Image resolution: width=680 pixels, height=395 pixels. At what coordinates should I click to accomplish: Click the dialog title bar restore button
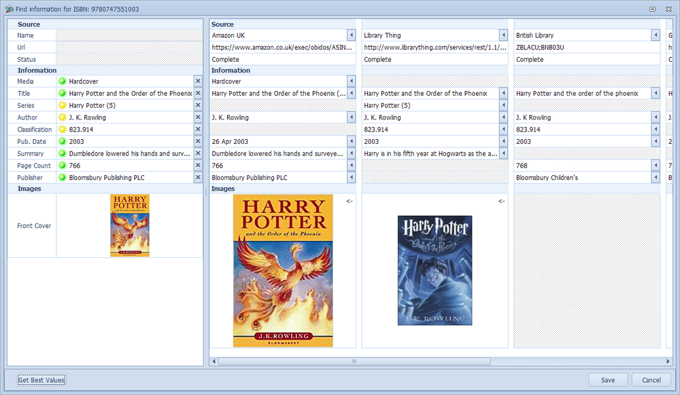(x=652, y=9)
